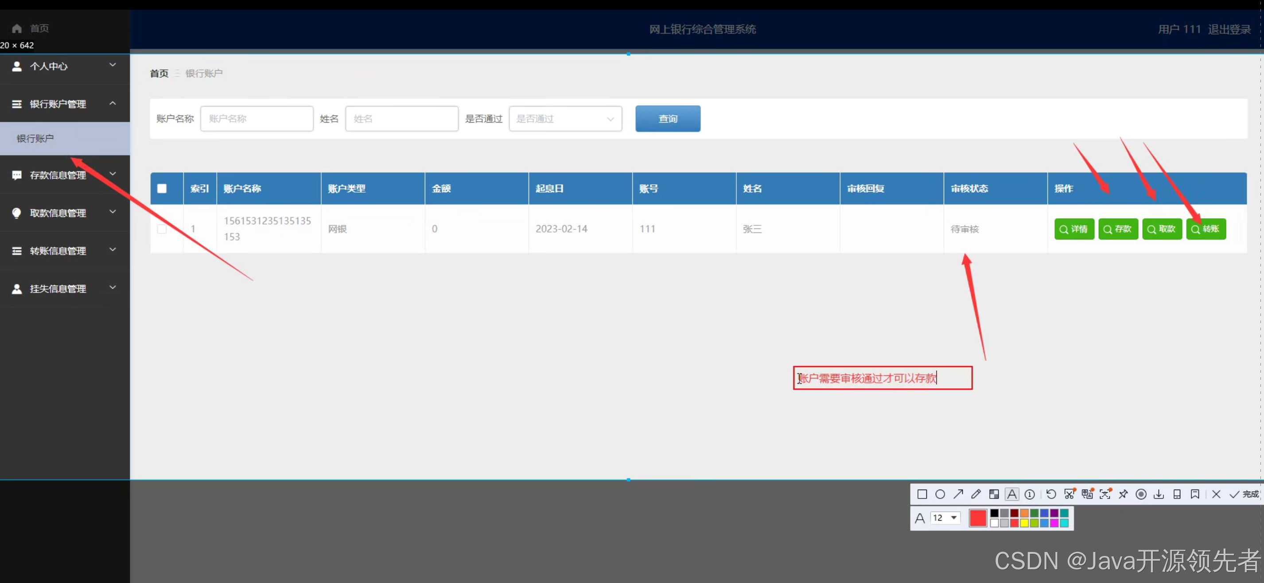Select the pencil freehand tool
The width and height of the screenshot is (1264, 583).
click(x=976, y=494)
